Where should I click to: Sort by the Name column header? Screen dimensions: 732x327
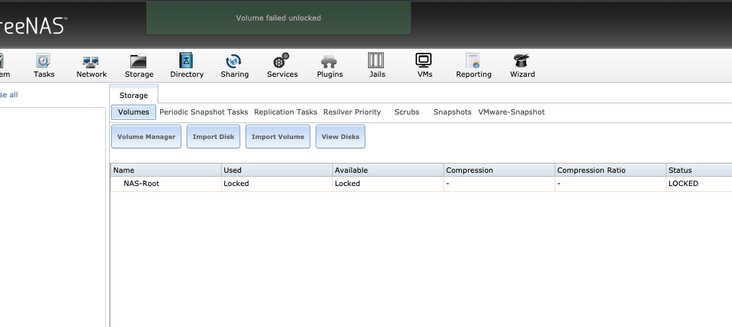point(165,170)
